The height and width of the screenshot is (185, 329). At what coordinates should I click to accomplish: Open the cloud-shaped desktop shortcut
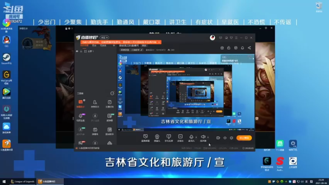[7, 128]
